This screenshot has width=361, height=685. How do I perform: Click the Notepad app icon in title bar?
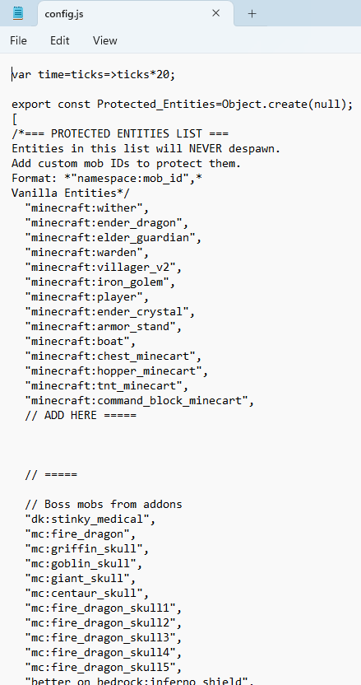[18, 13]
